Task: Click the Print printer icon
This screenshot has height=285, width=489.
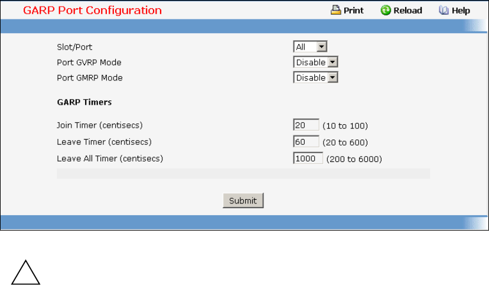Action: pyautogui.click(x=335, y=10)
